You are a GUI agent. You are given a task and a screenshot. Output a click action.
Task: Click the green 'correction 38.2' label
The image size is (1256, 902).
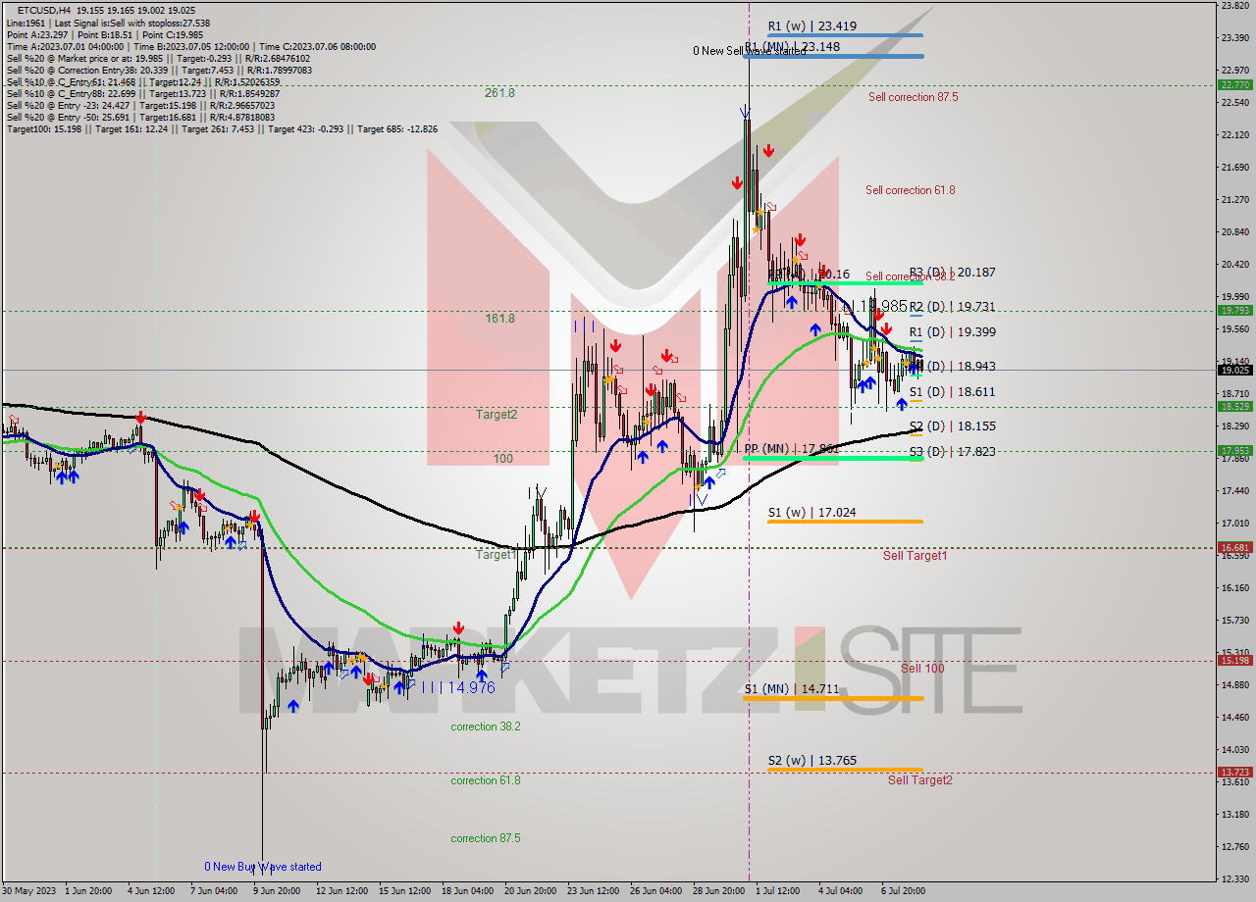point(486,727)
